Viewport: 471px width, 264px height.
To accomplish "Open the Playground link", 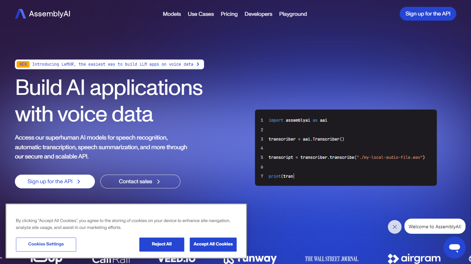I will click(293, 14).
